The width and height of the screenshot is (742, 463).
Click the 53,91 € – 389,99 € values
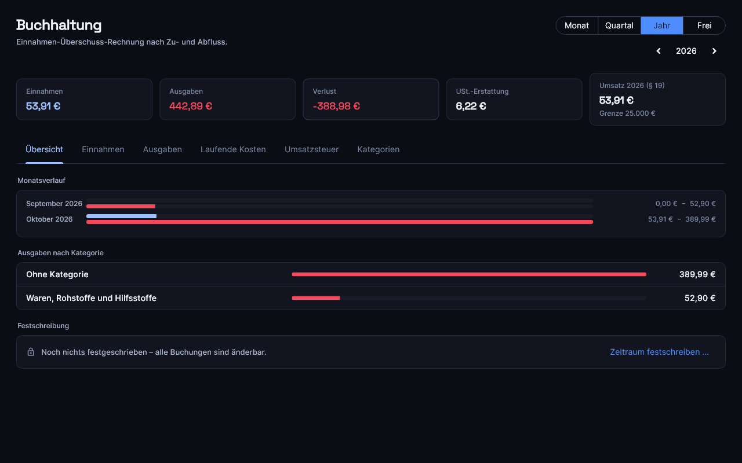coord(682,219)
